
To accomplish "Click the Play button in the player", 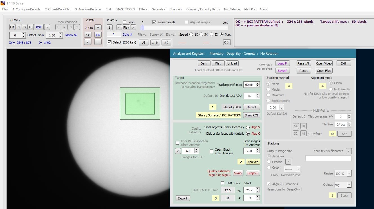I will 126,27.
